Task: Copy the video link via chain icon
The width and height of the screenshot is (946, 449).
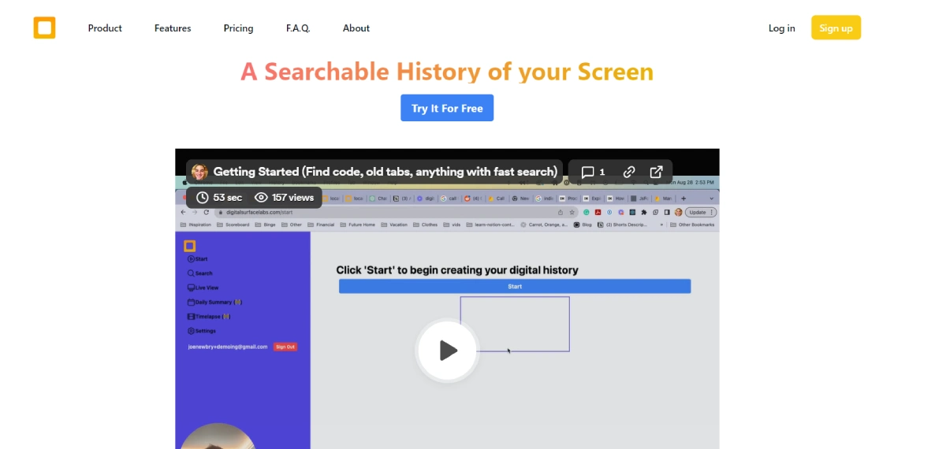Action: click(x=628, y=172)
